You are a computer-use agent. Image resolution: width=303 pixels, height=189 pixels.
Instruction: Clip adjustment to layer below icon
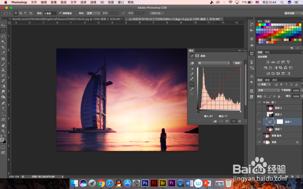coord(215,121)
